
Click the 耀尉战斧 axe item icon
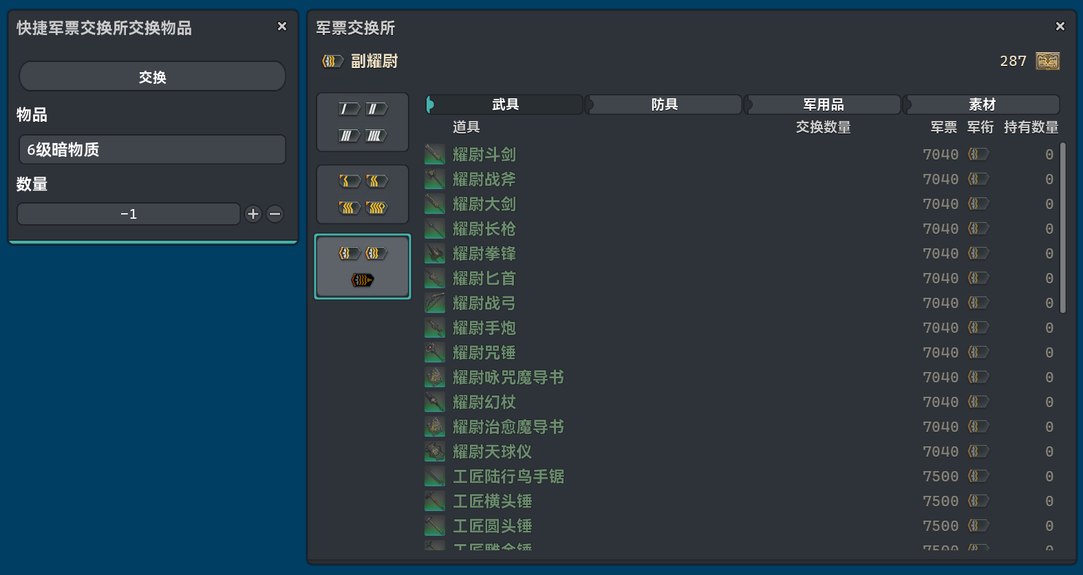pos(435,179)
